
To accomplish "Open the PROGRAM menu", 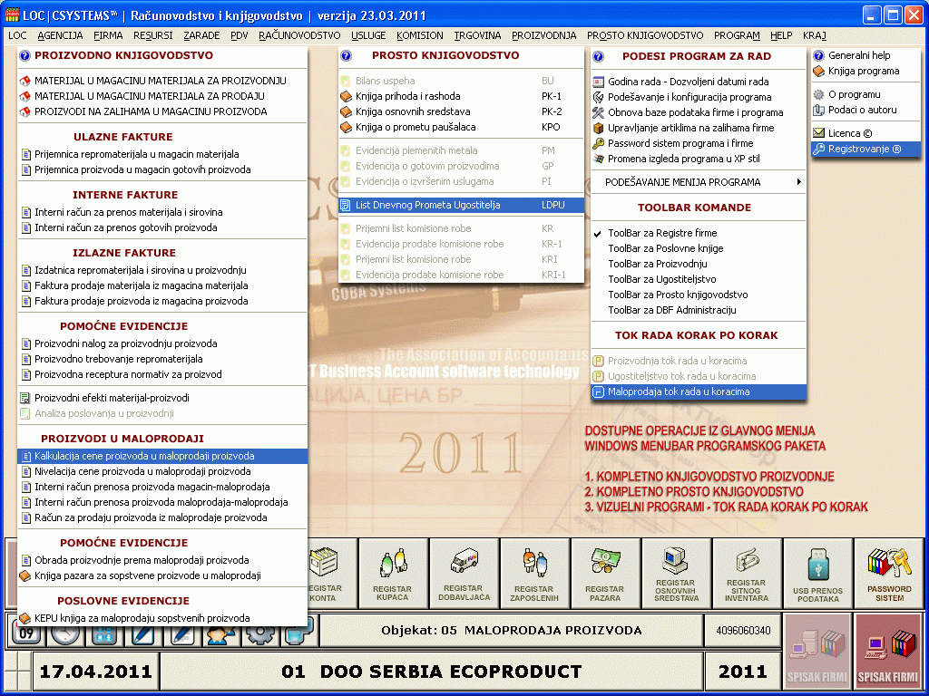I will (737, 35).
